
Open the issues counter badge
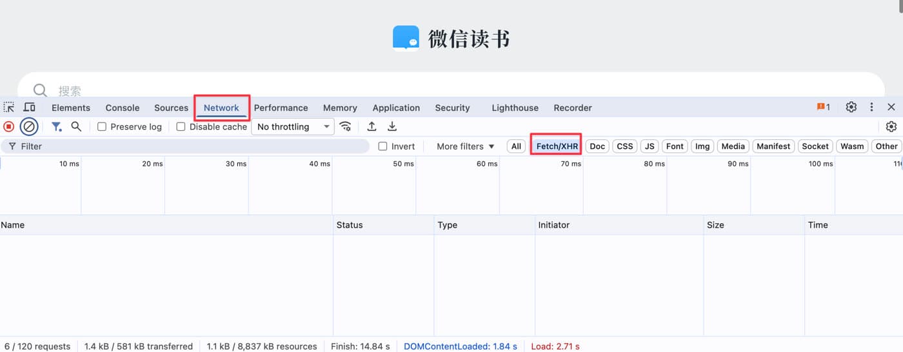click(823, 107)
